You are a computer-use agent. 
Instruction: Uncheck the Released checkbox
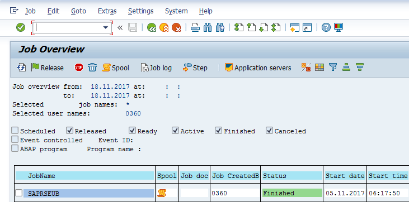tap(69, 131)
